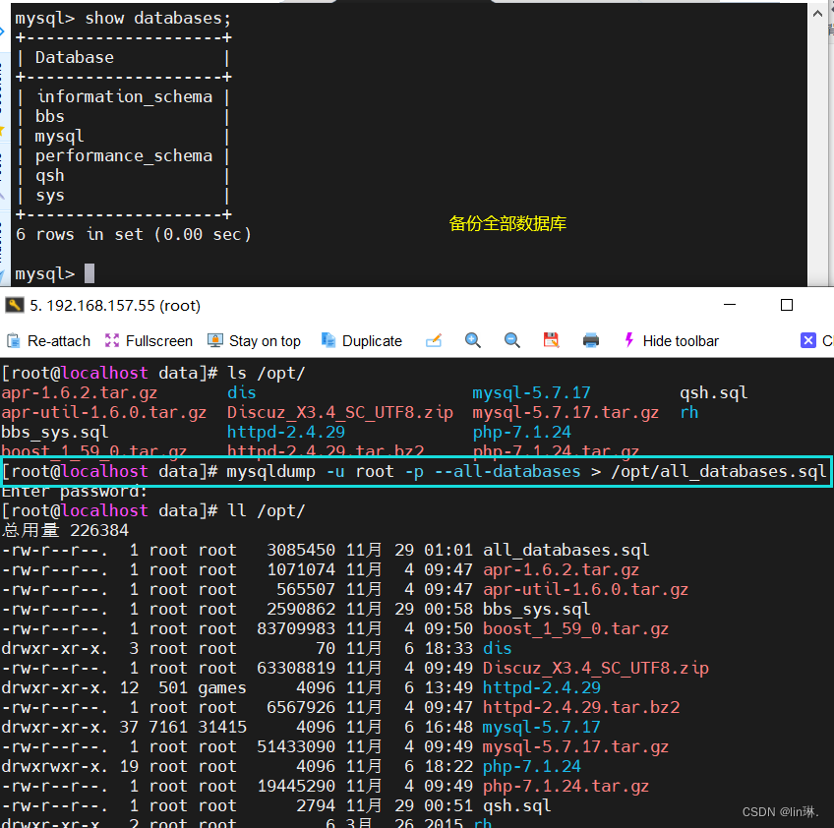
Task: Click the blue X close icon in toolbar
Action: [x=808, y=340]
